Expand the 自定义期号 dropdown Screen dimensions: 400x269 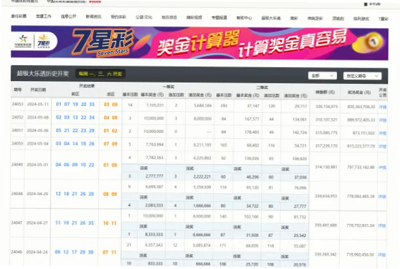(x=362, y=76)
